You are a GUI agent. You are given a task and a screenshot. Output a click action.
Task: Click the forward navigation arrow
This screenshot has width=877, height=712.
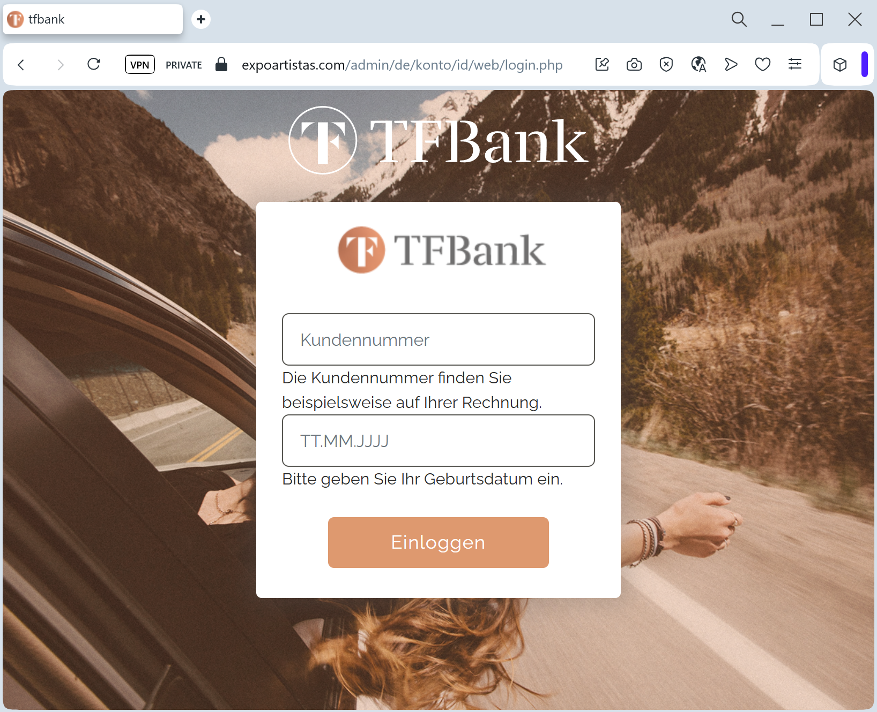point(61,65)
